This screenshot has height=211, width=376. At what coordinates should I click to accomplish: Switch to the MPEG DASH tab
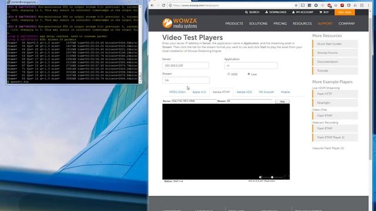tap(177, 92)
